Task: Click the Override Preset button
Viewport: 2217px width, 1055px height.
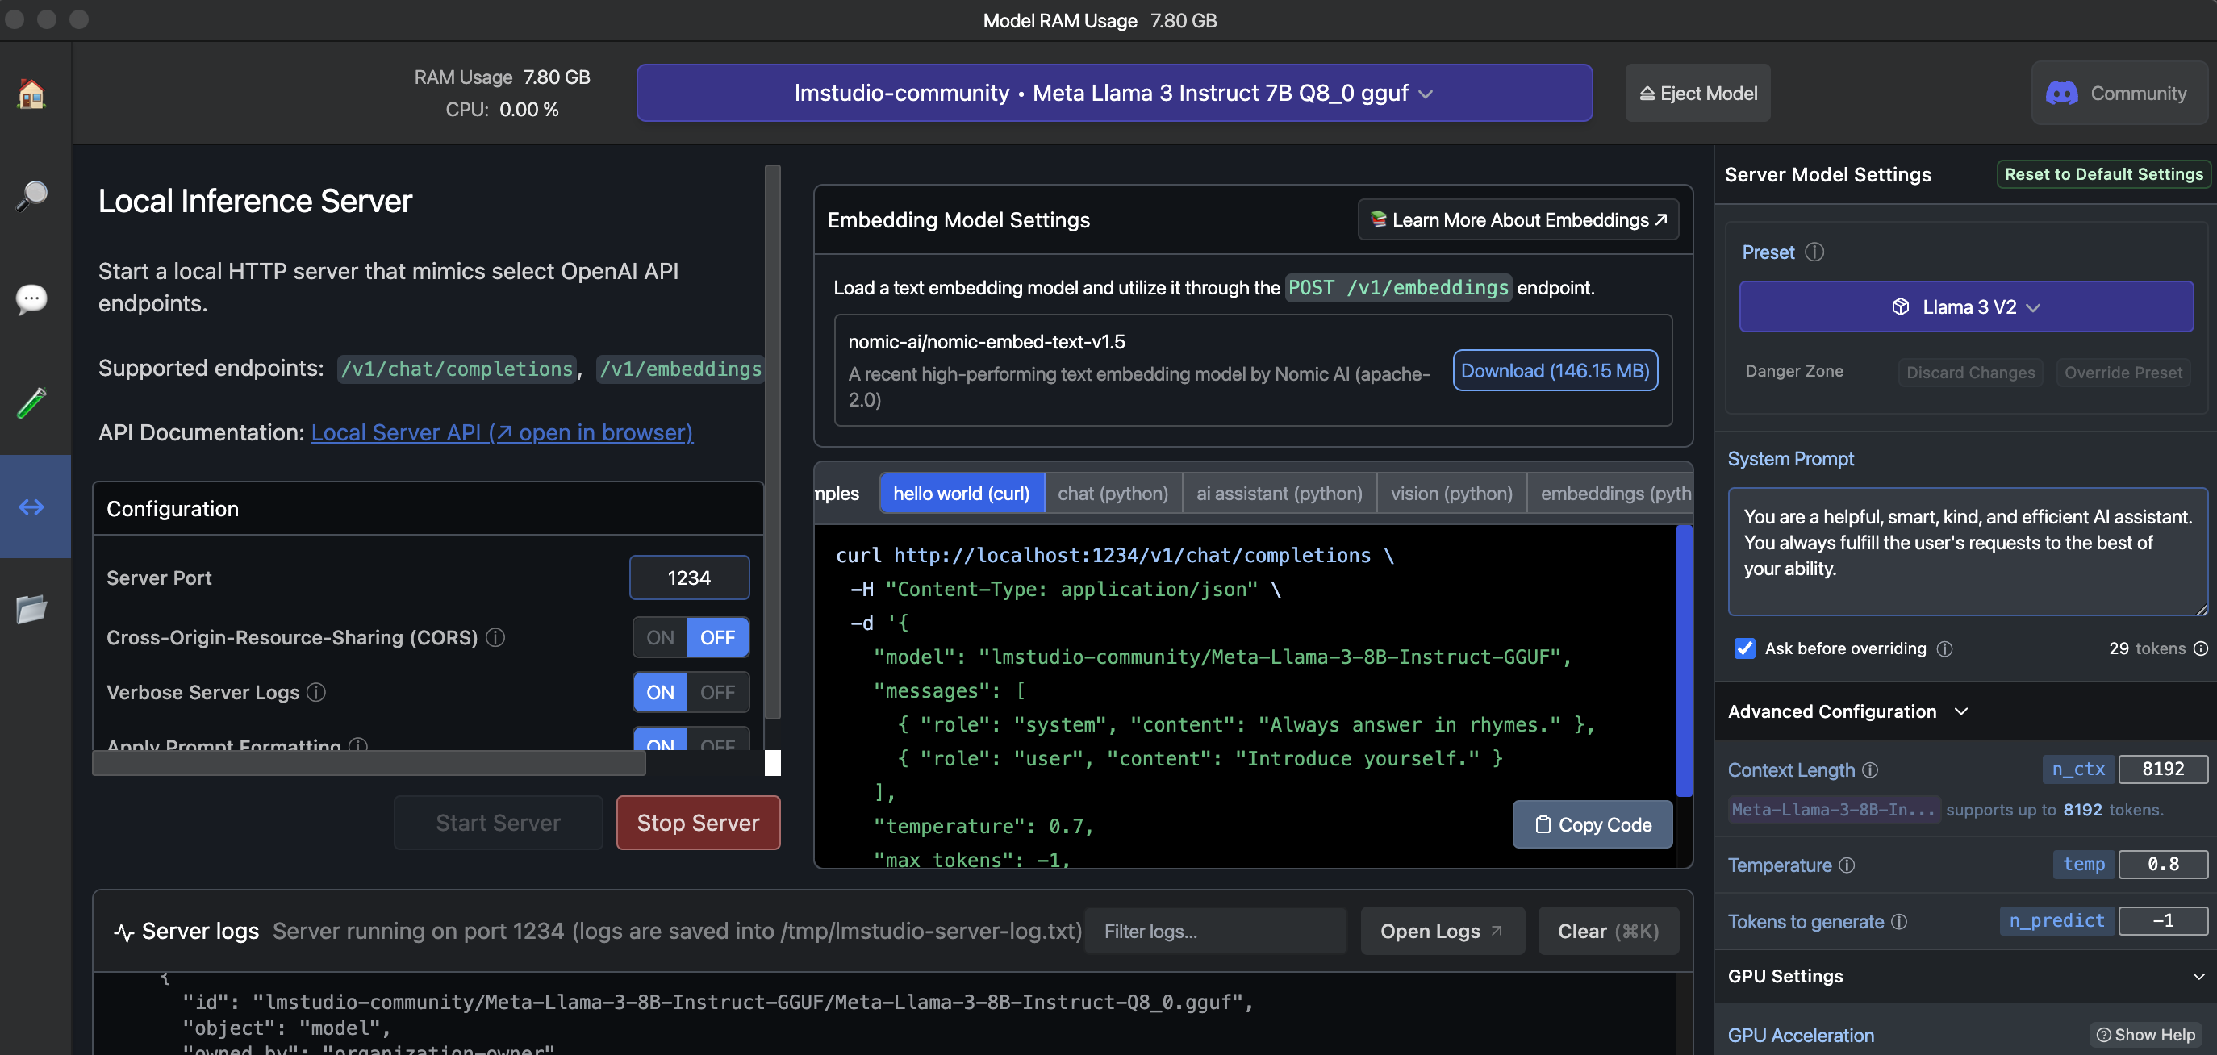Action: 2123,373
